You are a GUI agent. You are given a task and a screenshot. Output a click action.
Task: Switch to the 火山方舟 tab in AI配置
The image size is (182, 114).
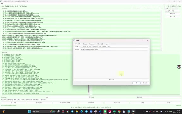coord(77,44)
